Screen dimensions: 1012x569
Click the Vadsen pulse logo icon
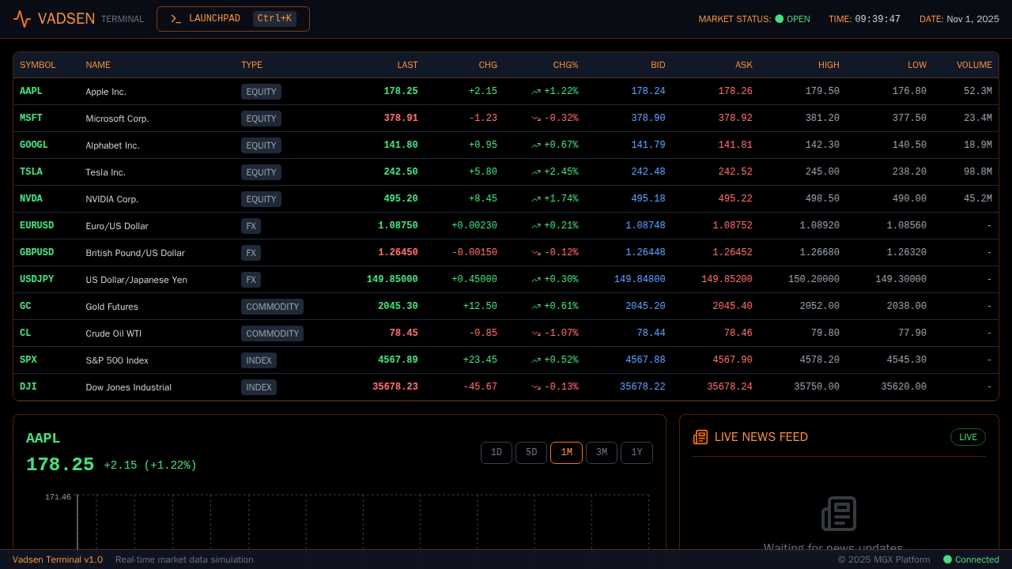point(22,19)
